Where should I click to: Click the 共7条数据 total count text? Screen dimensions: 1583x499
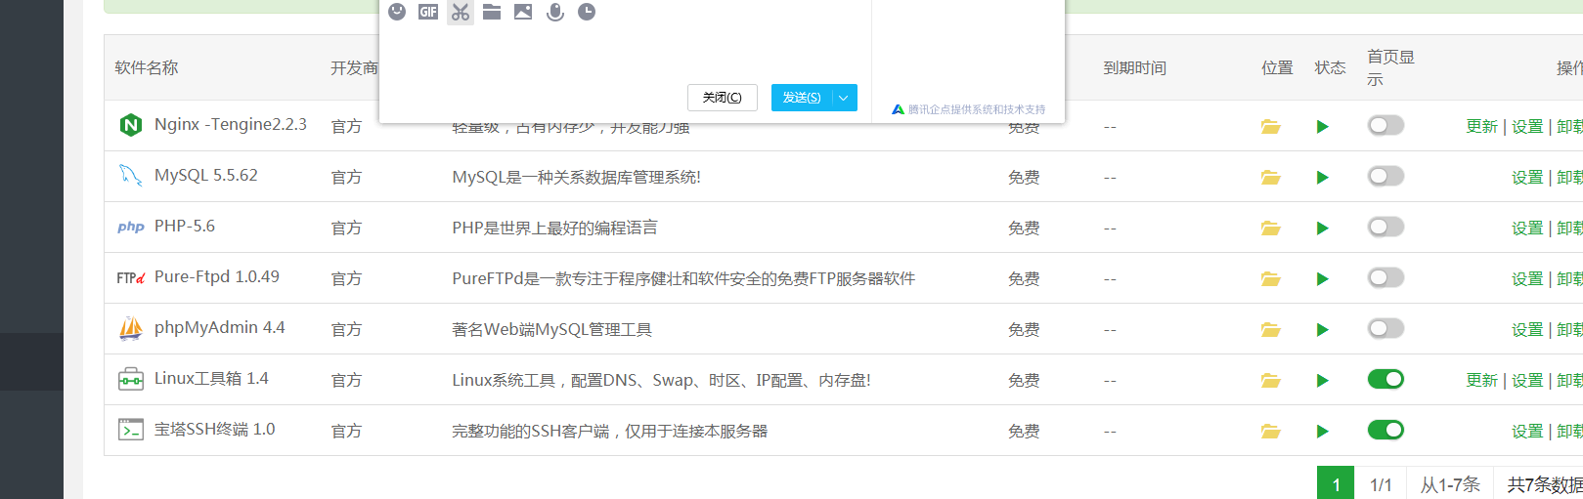click(x=1545, y=484)
